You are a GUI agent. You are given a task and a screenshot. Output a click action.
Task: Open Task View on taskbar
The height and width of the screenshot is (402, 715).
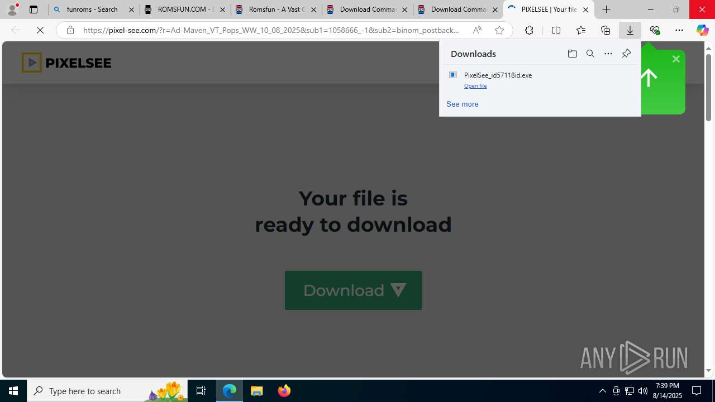(201, 391)
